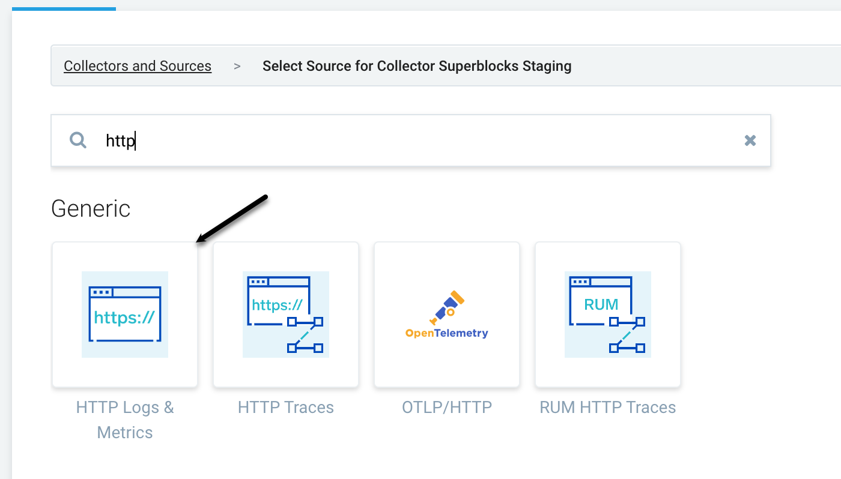This screenshot has height=479, width=841.
Task: Click the Generic section heading
Action: (91, 208)
